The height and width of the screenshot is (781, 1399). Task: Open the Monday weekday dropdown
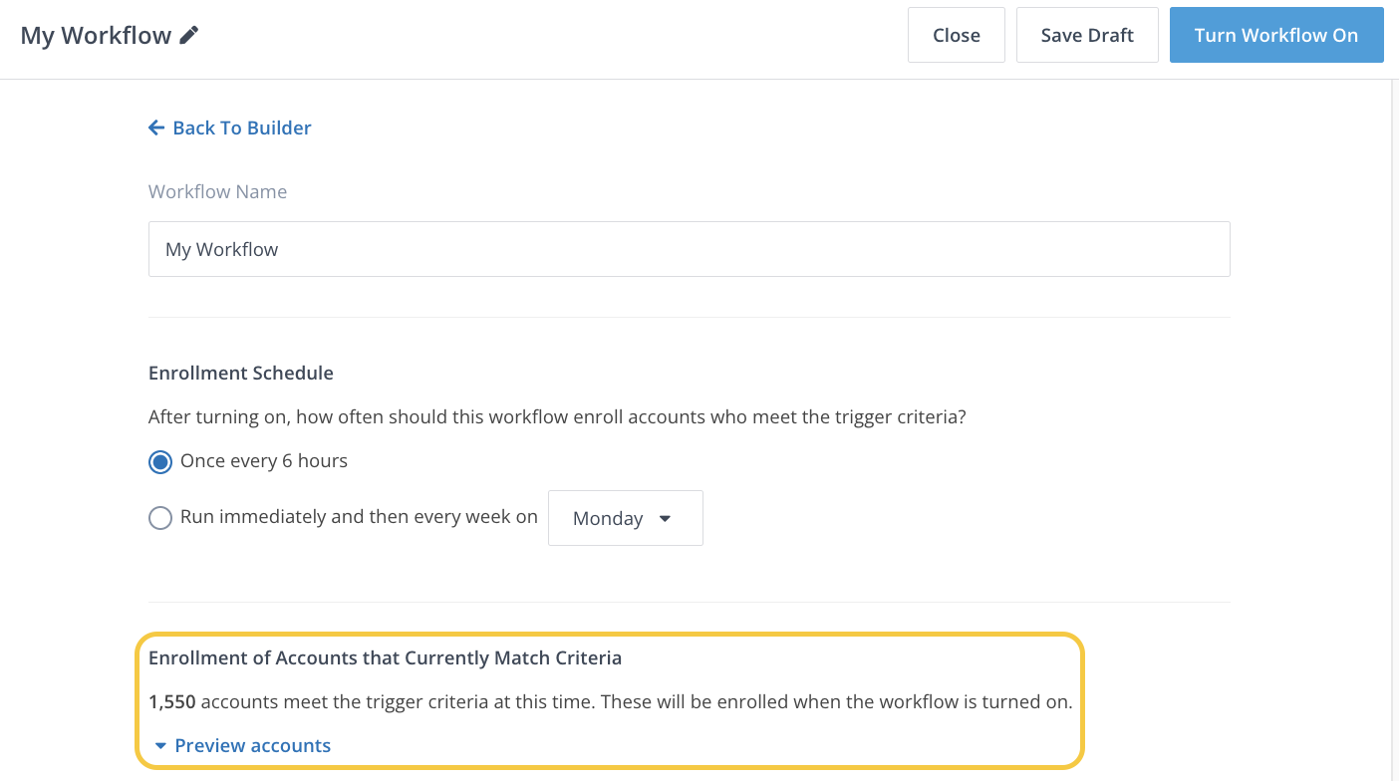click(625, 518)
